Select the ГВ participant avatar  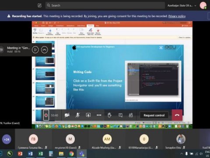tap(33, 139)
